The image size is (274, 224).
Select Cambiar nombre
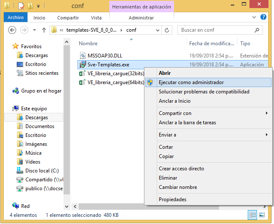[208, 187]
